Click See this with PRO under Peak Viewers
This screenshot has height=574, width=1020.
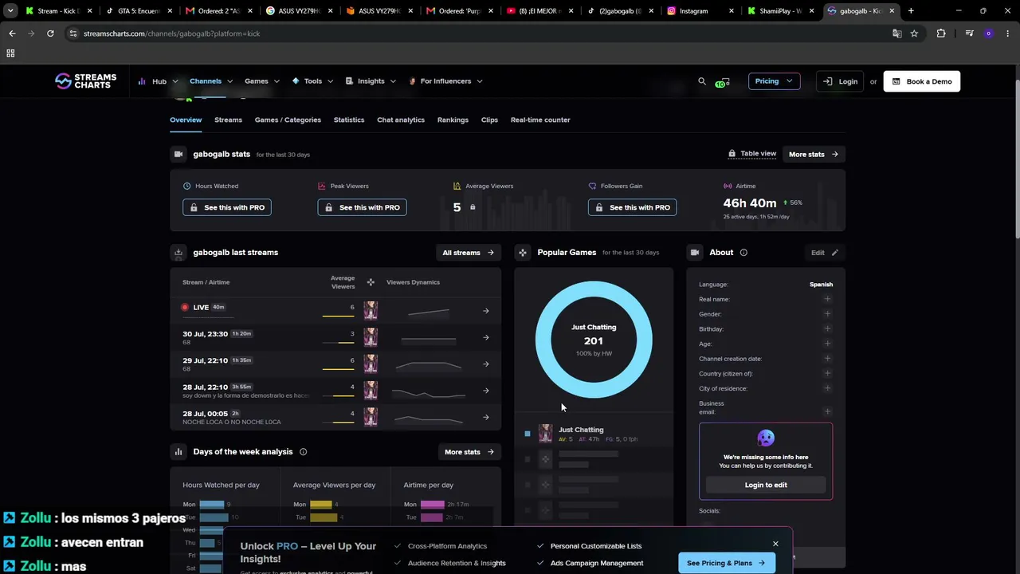tap(363, 207)
